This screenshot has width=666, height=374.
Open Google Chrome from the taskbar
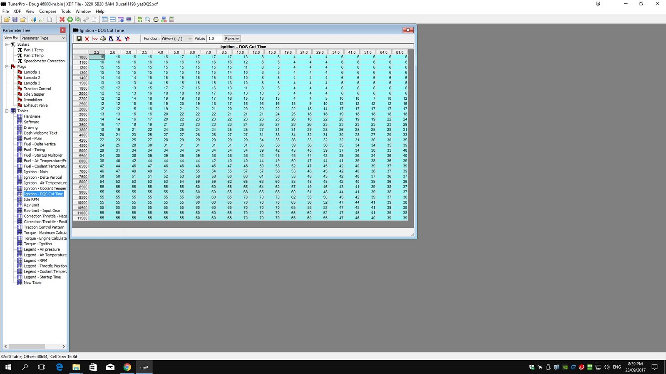click(x=127, y=367)
